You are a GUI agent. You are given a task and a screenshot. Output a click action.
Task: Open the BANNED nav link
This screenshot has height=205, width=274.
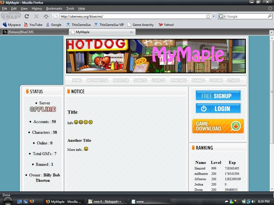click(x=198, y=80)
